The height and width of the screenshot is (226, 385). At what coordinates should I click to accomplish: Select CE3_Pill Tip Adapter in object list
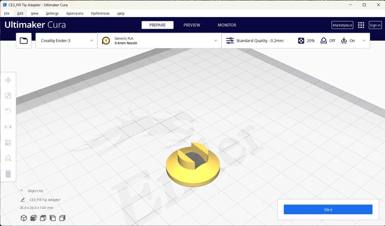pyautogui.click(x=45, y=200)
